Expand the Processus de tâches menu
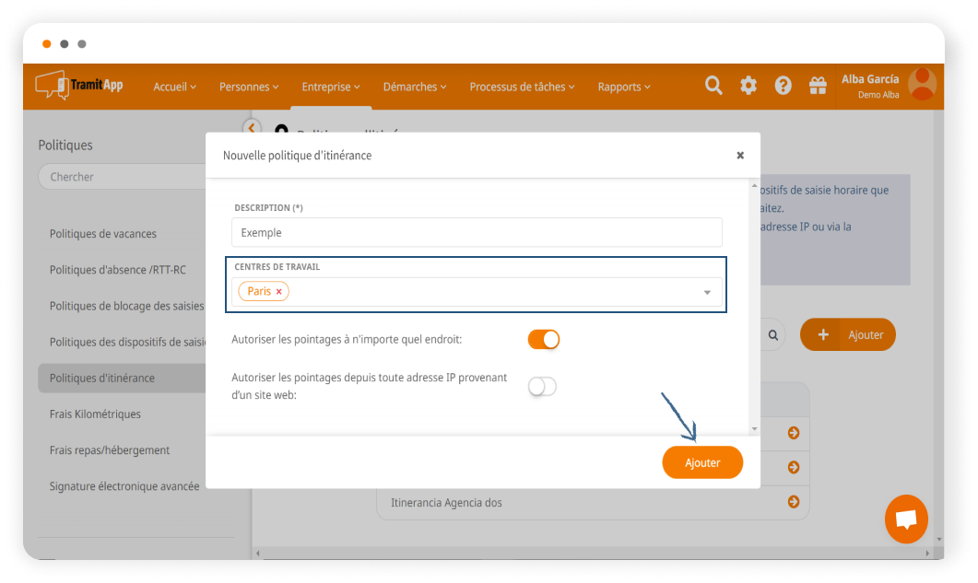This screenshot has height=583, width=978. 522,87
